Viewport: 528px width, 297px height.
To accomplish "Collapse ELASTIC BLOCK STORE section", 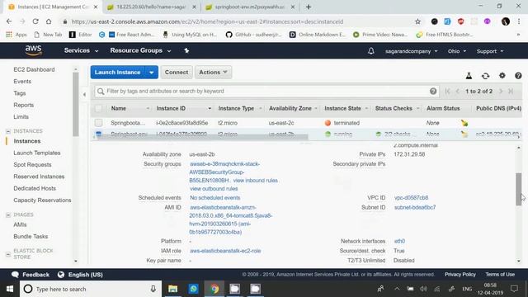I will click(x=8, y=254).
